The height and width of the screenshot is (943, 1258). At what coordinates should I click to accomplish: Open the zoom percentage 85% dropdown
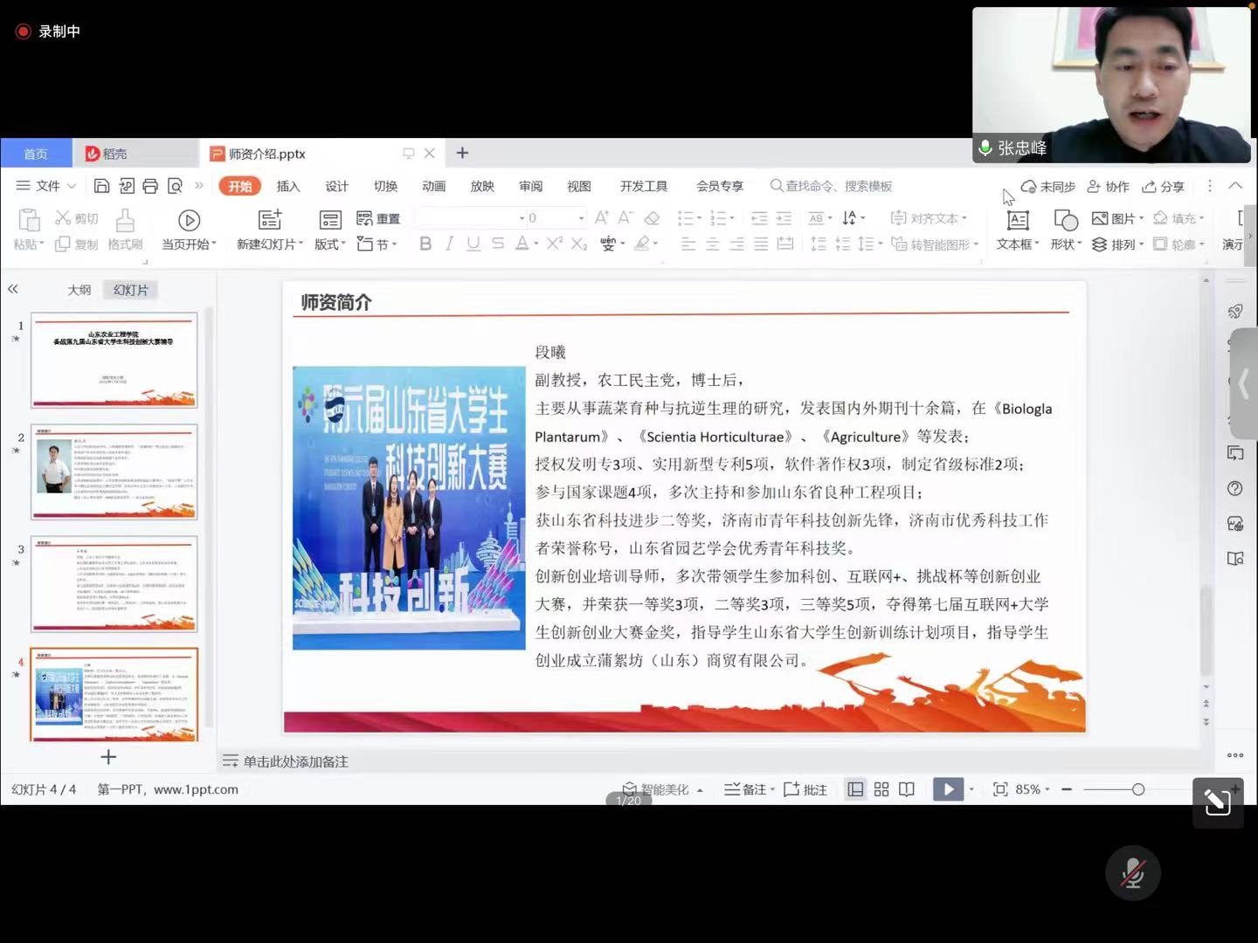click(x=1033, y=789)
